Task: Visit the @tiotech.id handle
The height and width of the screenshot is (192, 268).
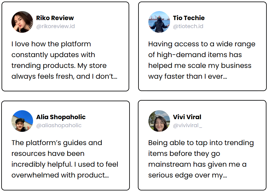Action: pyautogui.click(x=188, y=26)
